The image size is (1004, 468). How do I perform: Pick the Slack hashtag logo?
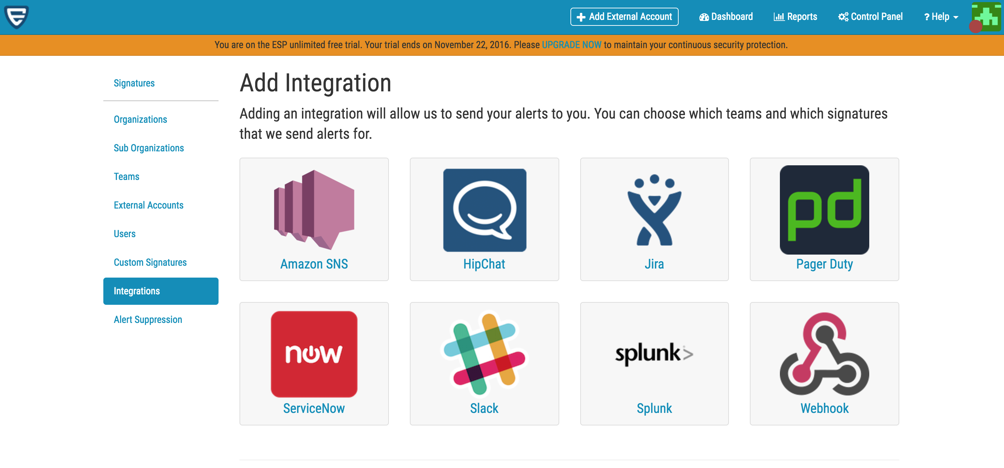(x=484, y=354)
